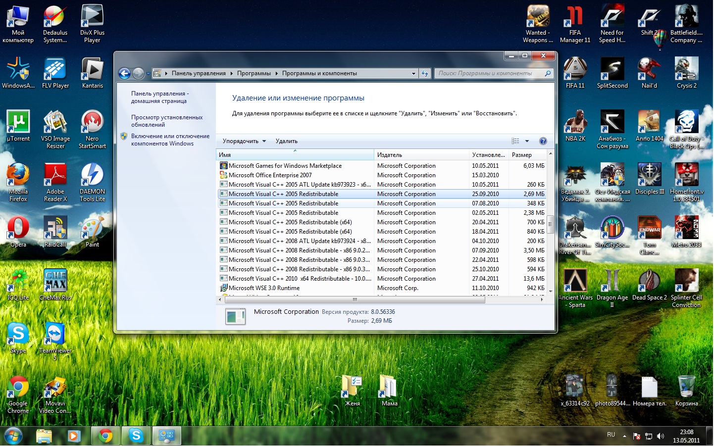Select the Женя folder shortcut
The image size is (714, 446).
click(x=353, y=391)
